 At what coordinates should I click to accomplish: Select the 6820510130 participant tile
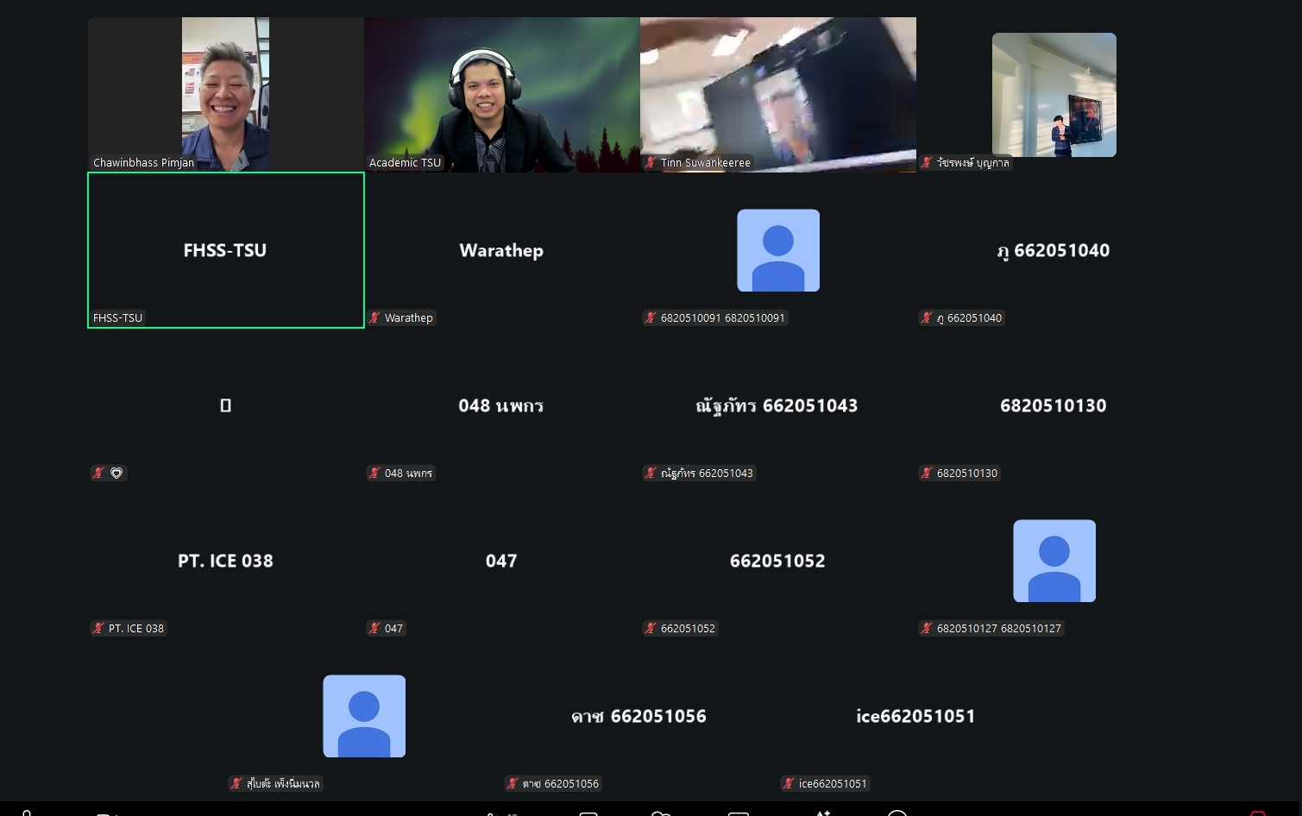1054,405
